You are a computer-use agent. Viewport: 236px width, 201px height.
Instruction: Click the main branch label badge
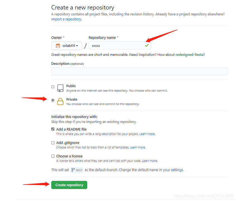pos(77,170)
